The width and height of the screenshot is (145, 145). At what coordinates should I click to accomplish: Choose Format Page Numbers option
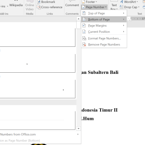click(104, 38)
